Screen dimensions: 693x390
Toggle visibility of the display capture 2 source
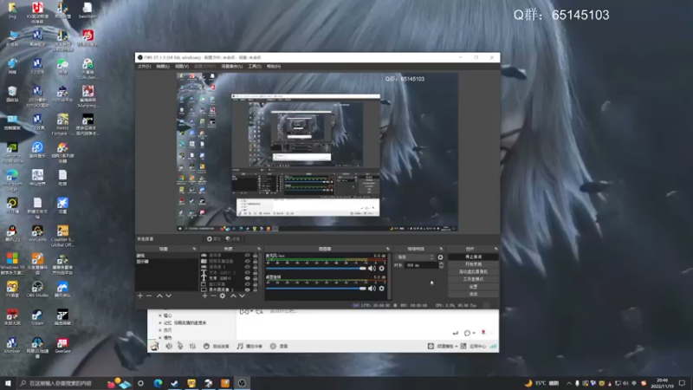click(247, 290)
